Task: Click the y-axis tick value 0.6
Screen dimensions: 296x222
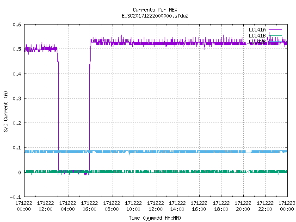Action: pos(17,25)
